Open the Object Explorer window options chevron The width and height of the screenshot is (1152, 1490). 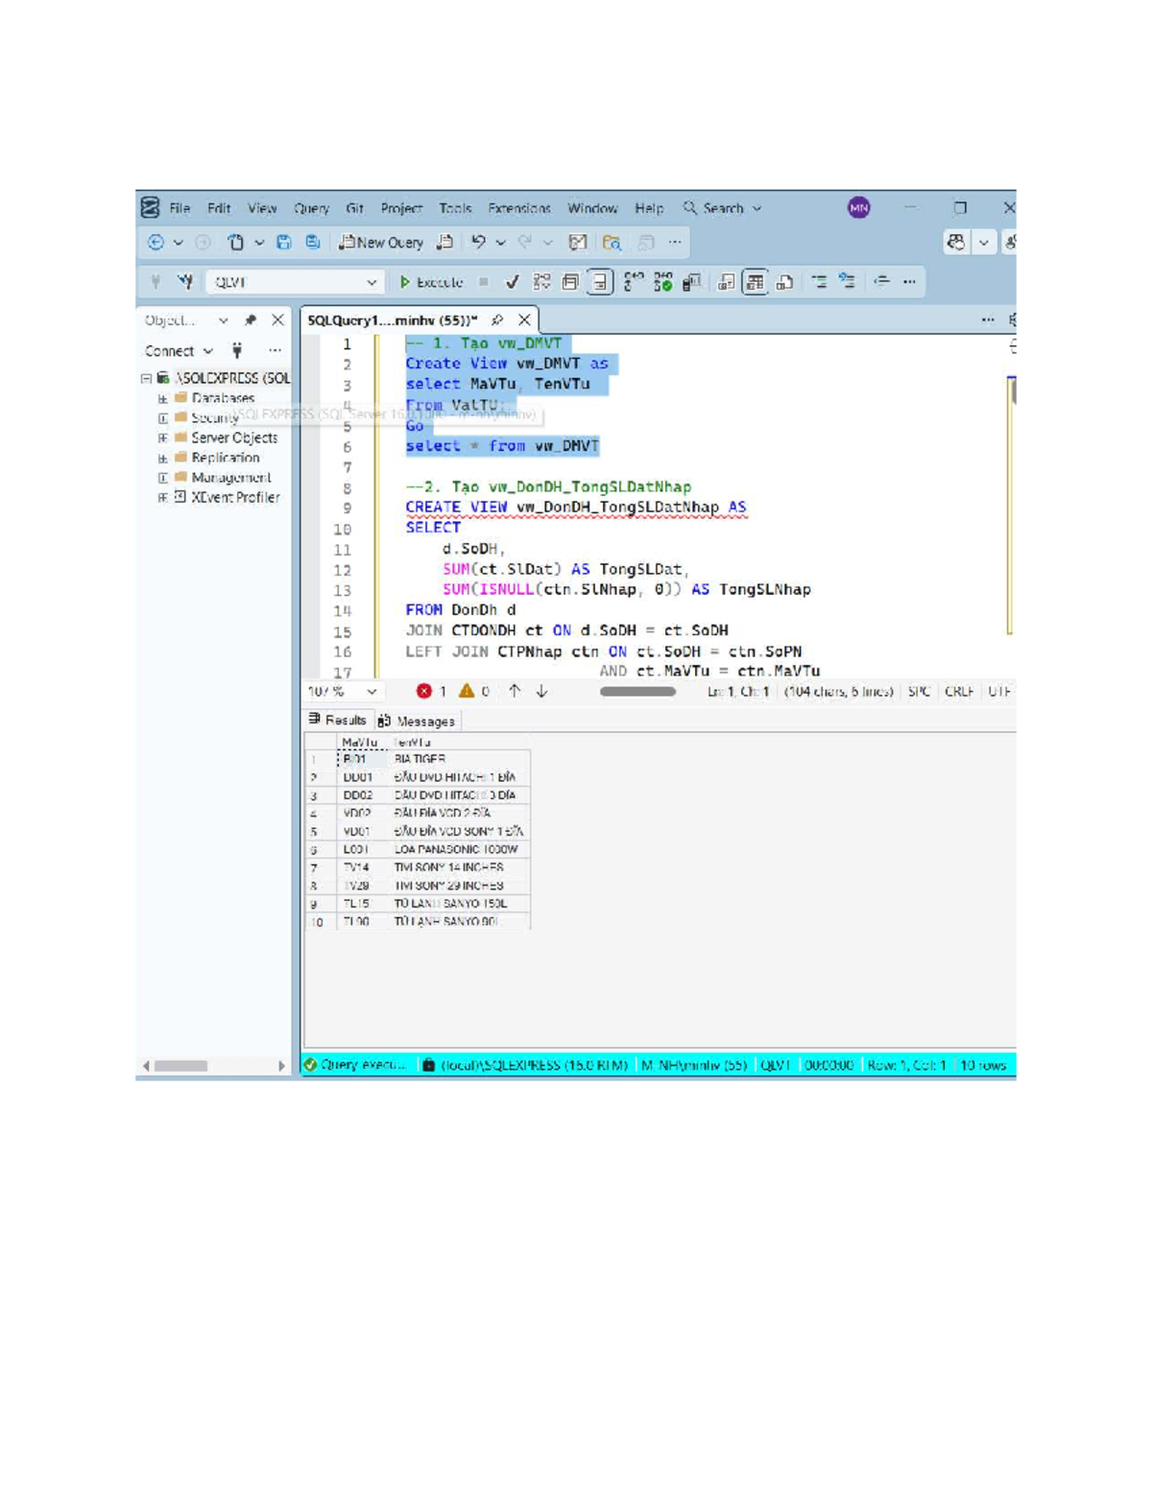pos(223,320)
